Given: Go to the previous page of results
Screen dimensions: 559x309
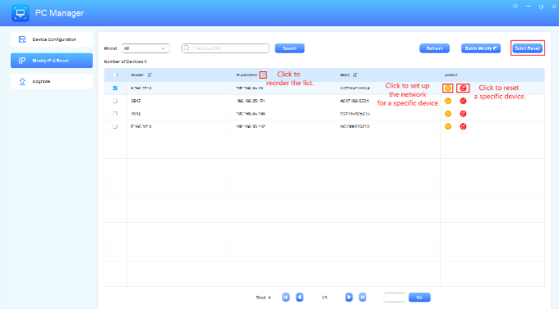Looking at the screenshot, I should pos(300,298).
